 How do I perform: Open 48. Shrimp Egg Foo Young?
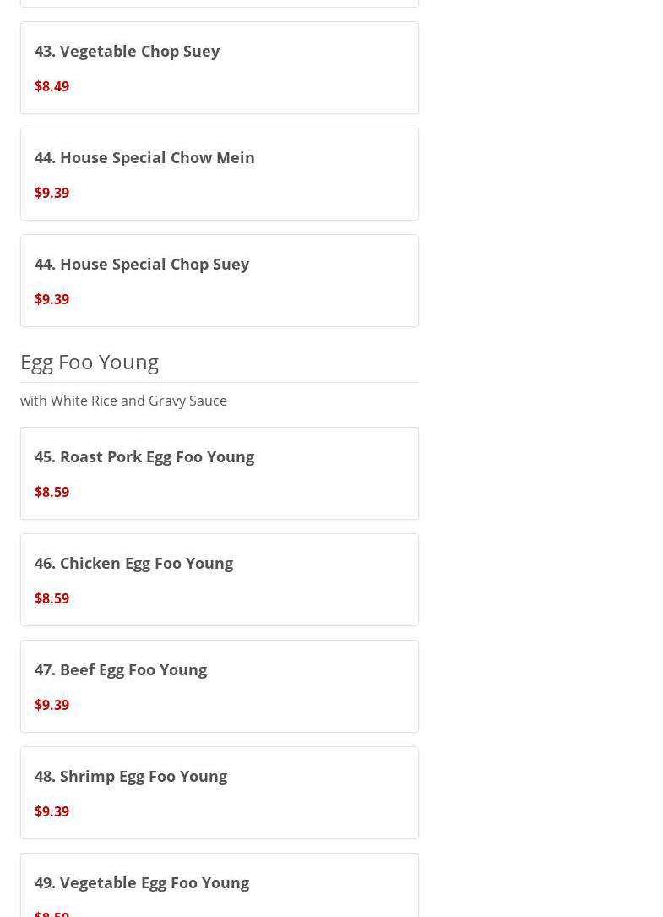coord(131,776)
